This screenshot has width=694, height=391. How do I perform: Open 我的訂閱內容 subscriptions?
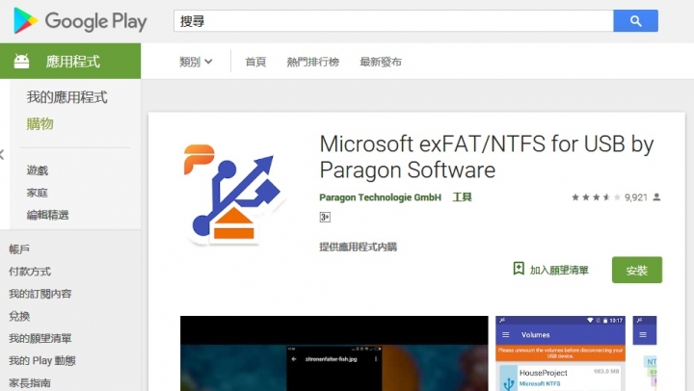click(x=40, y=294)
